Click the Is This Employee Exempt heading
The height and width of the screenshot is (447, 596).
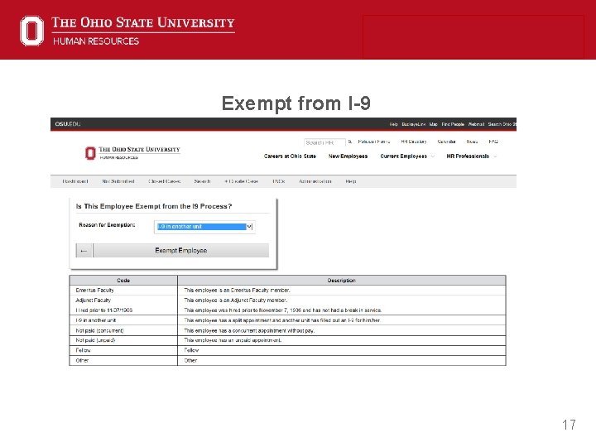click(154, 206)
